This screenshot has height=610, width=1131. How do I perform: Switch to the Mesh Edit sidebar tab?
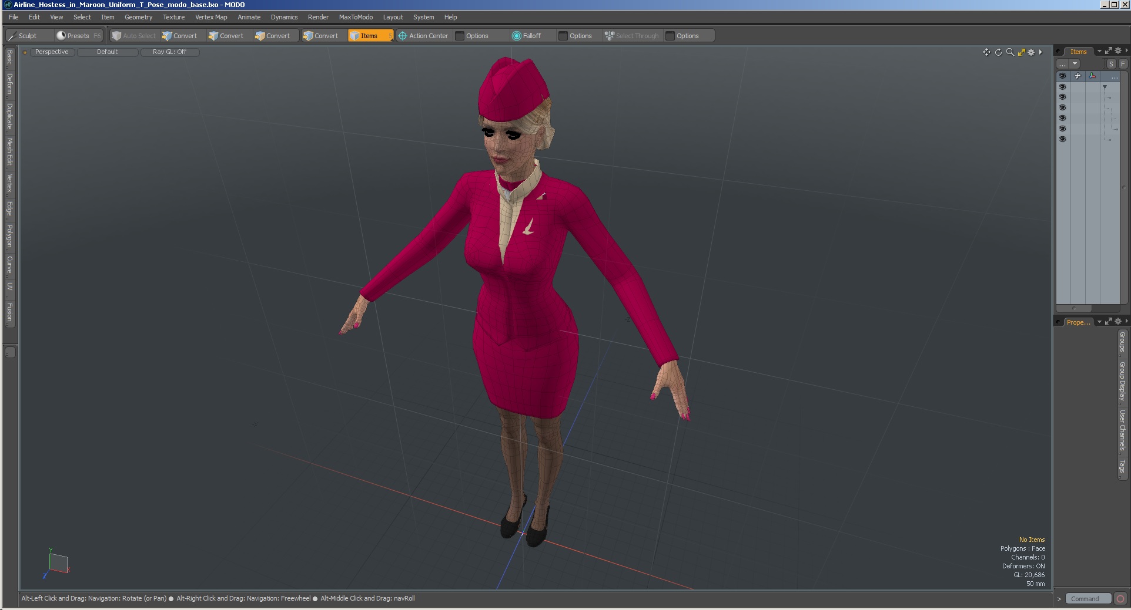click(9, 152)
